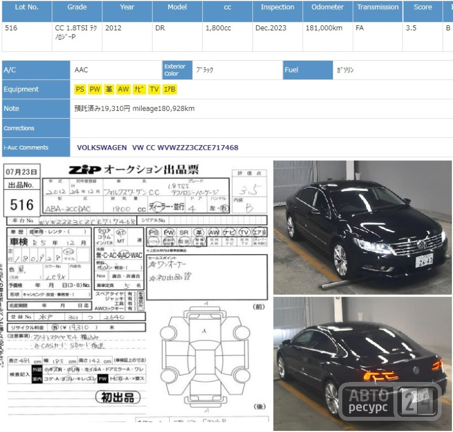Select the 1,800cc cell
The height and width of the screenshot is (432, 453).
(228, 37)
